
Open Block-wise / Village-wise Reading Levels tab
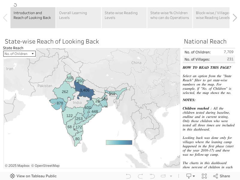(211, 18)
